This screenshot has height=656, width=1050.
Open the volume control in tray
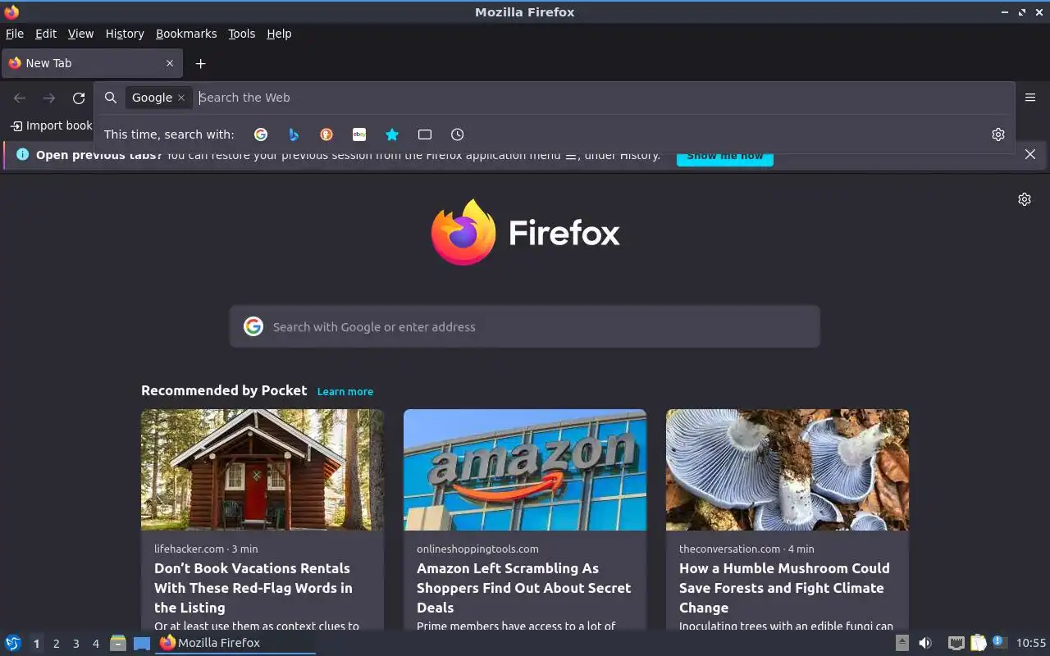925,643
